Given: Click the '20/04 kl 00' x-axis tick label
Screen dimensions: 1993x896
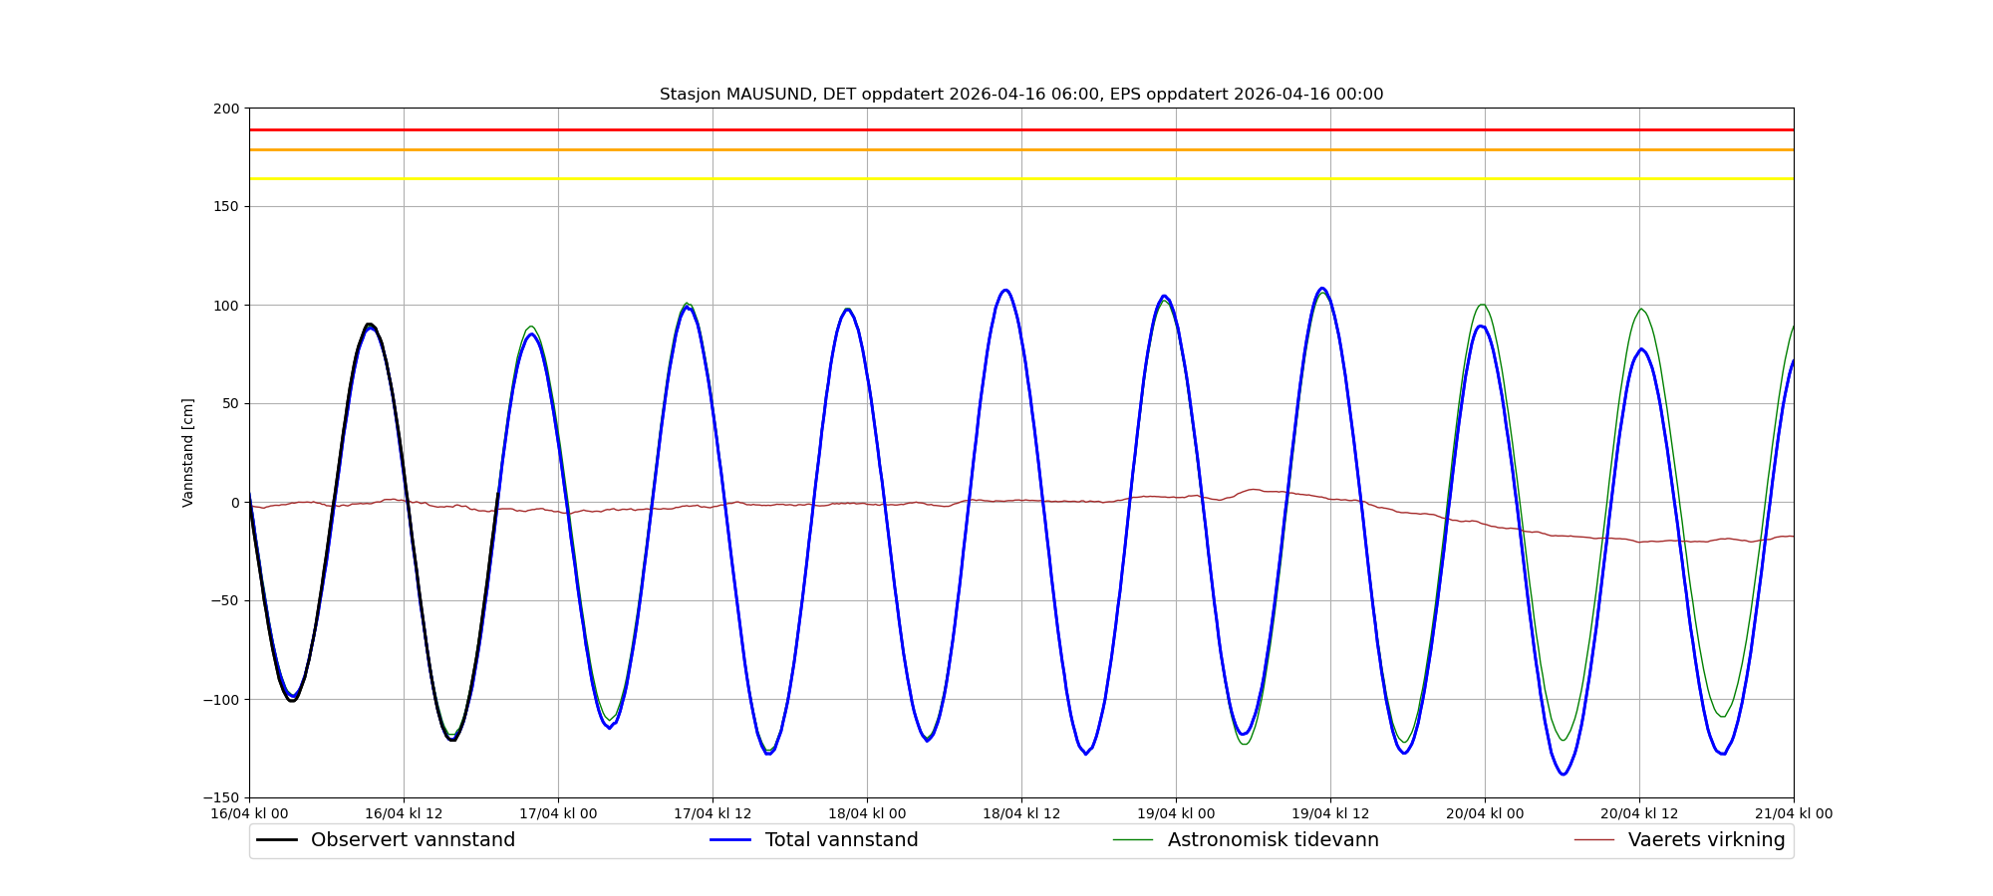Looking at the screenshot, I should coord(1485,813).
